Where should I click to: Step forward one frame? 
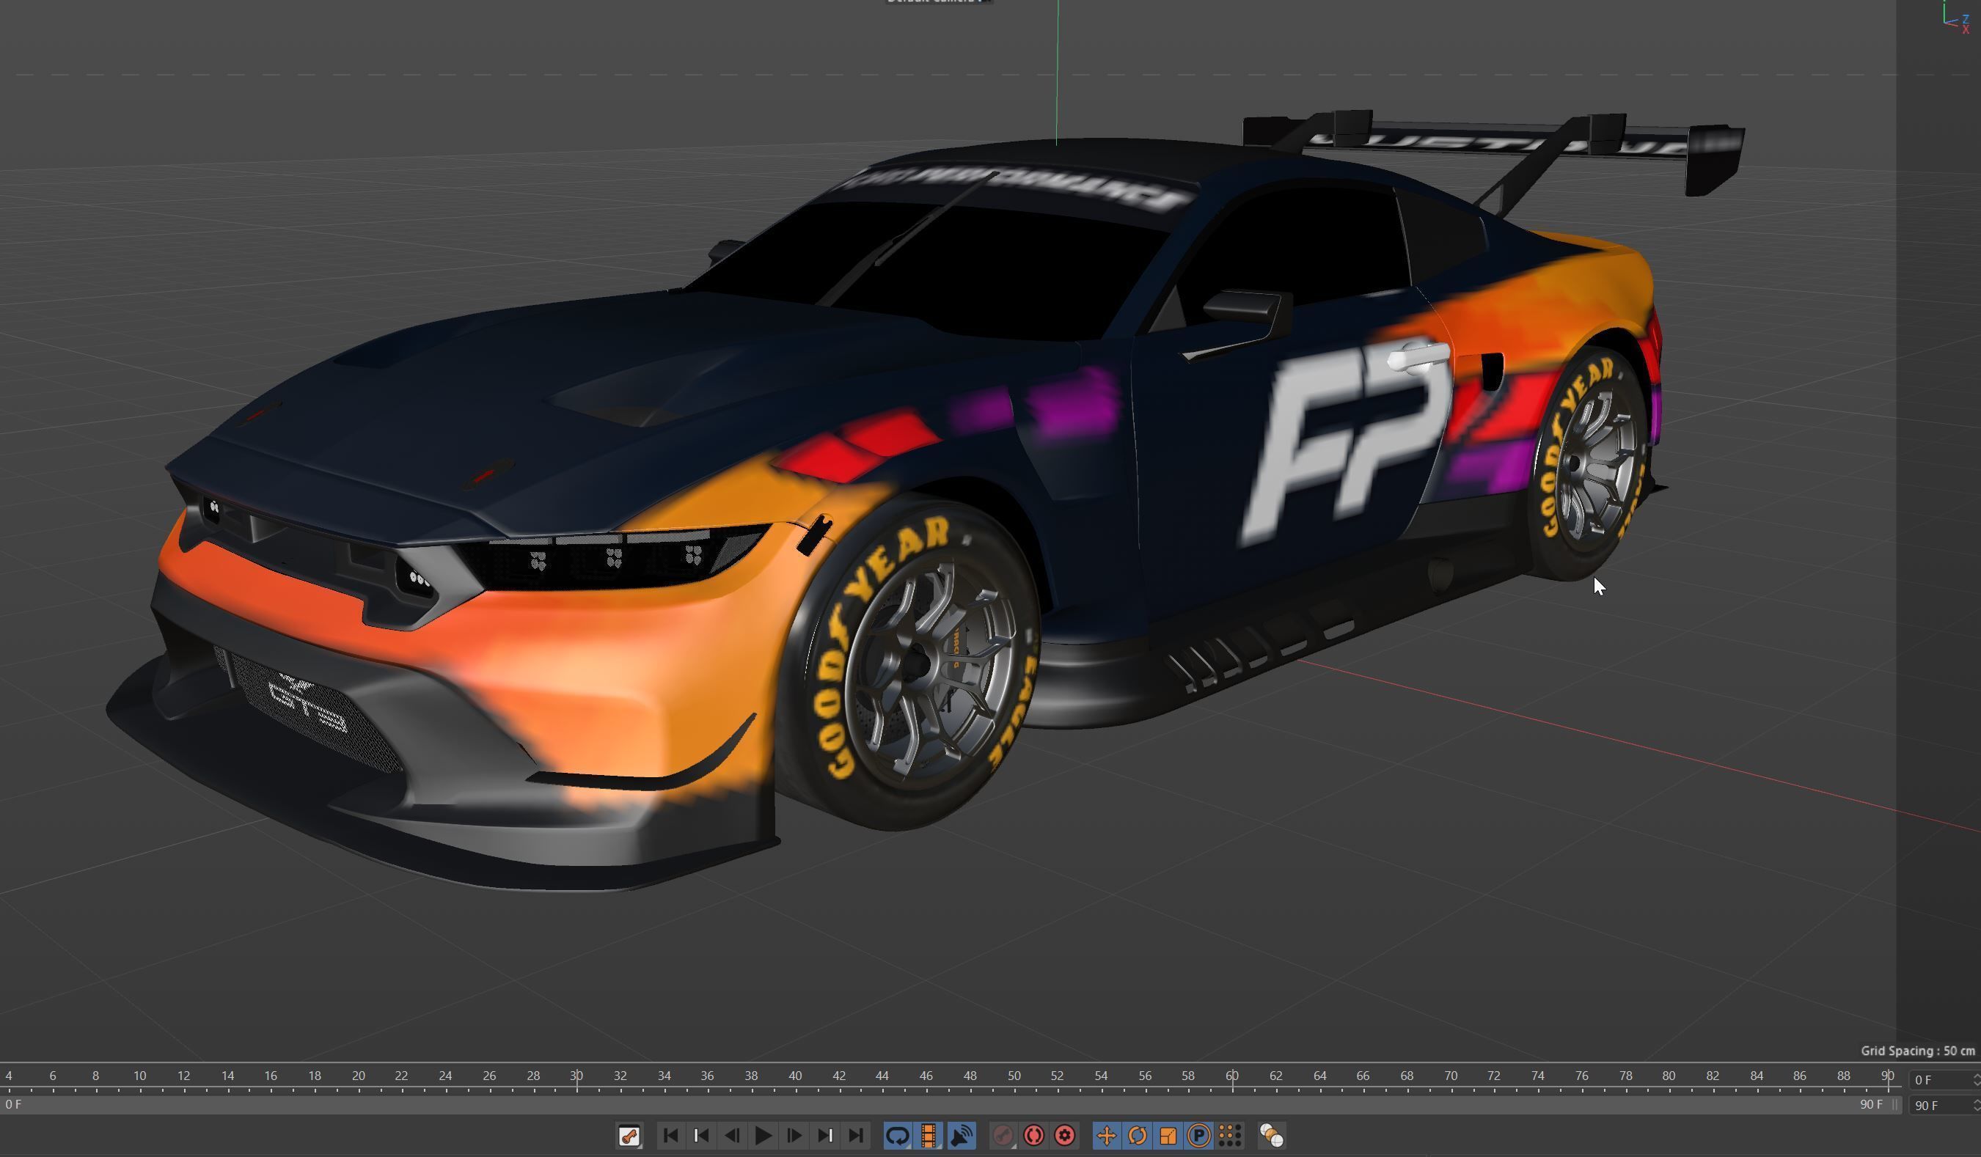(x=794, y=1136)
